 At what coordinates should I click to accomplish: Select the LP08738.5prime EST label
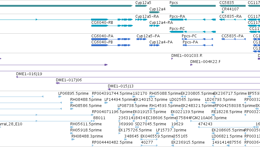pos(133,106)
